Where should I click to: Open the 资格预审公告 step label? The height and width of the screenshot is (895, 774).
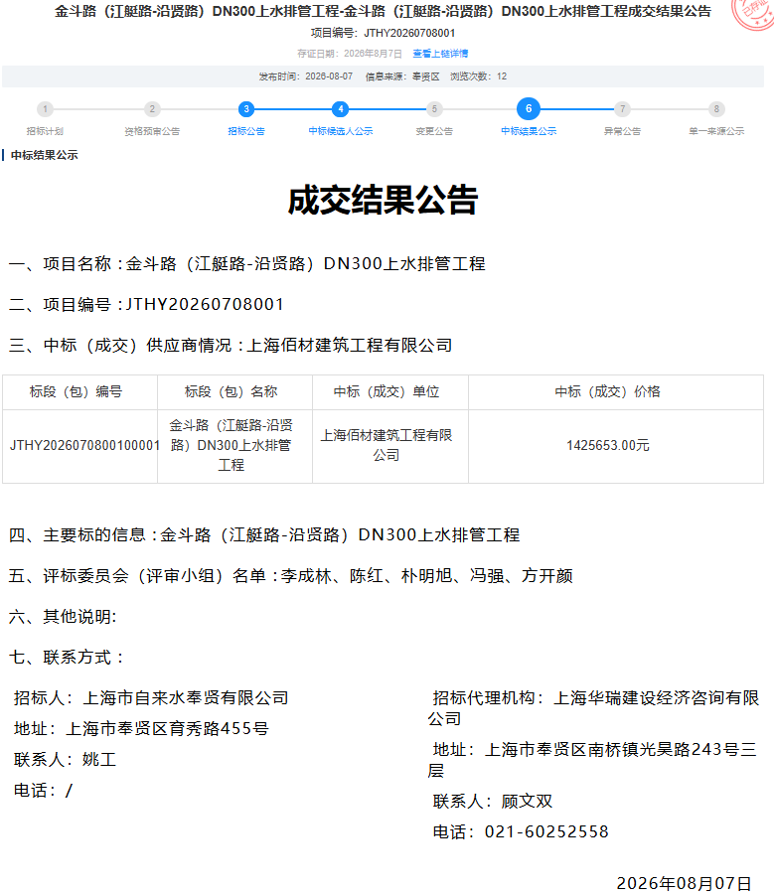point(152,131)
